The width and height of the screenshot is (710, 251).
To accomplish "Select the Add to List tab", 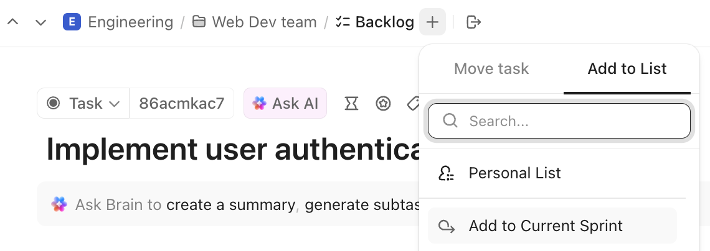I will pyautogui.click(x=627, y=68).
